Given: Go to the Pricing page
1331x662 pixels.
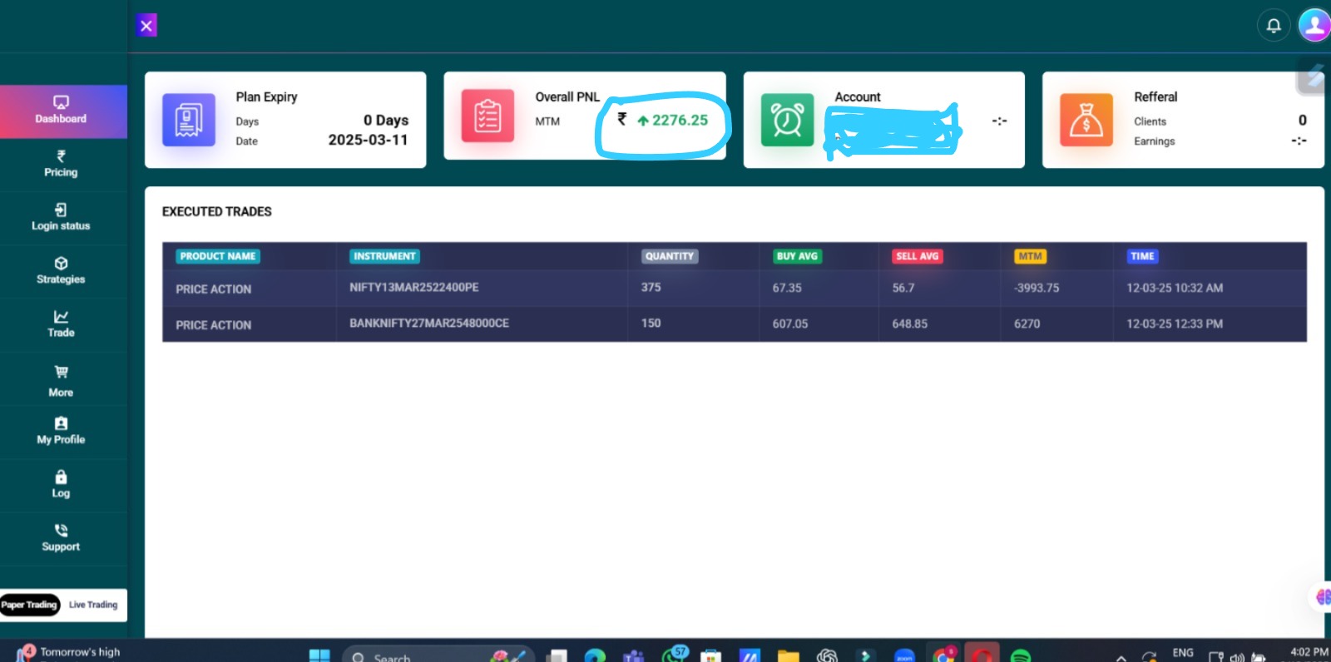Looking at the screenshot, I should 61,164.
